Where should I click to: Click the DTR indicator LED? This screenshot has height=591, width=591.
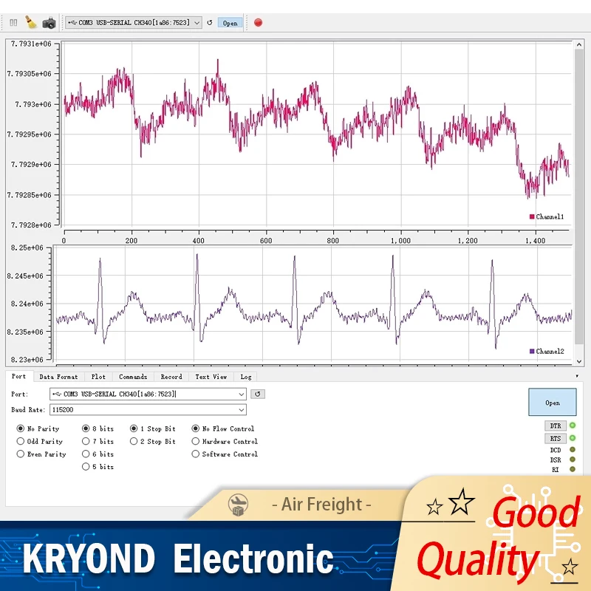click(573, 426)
